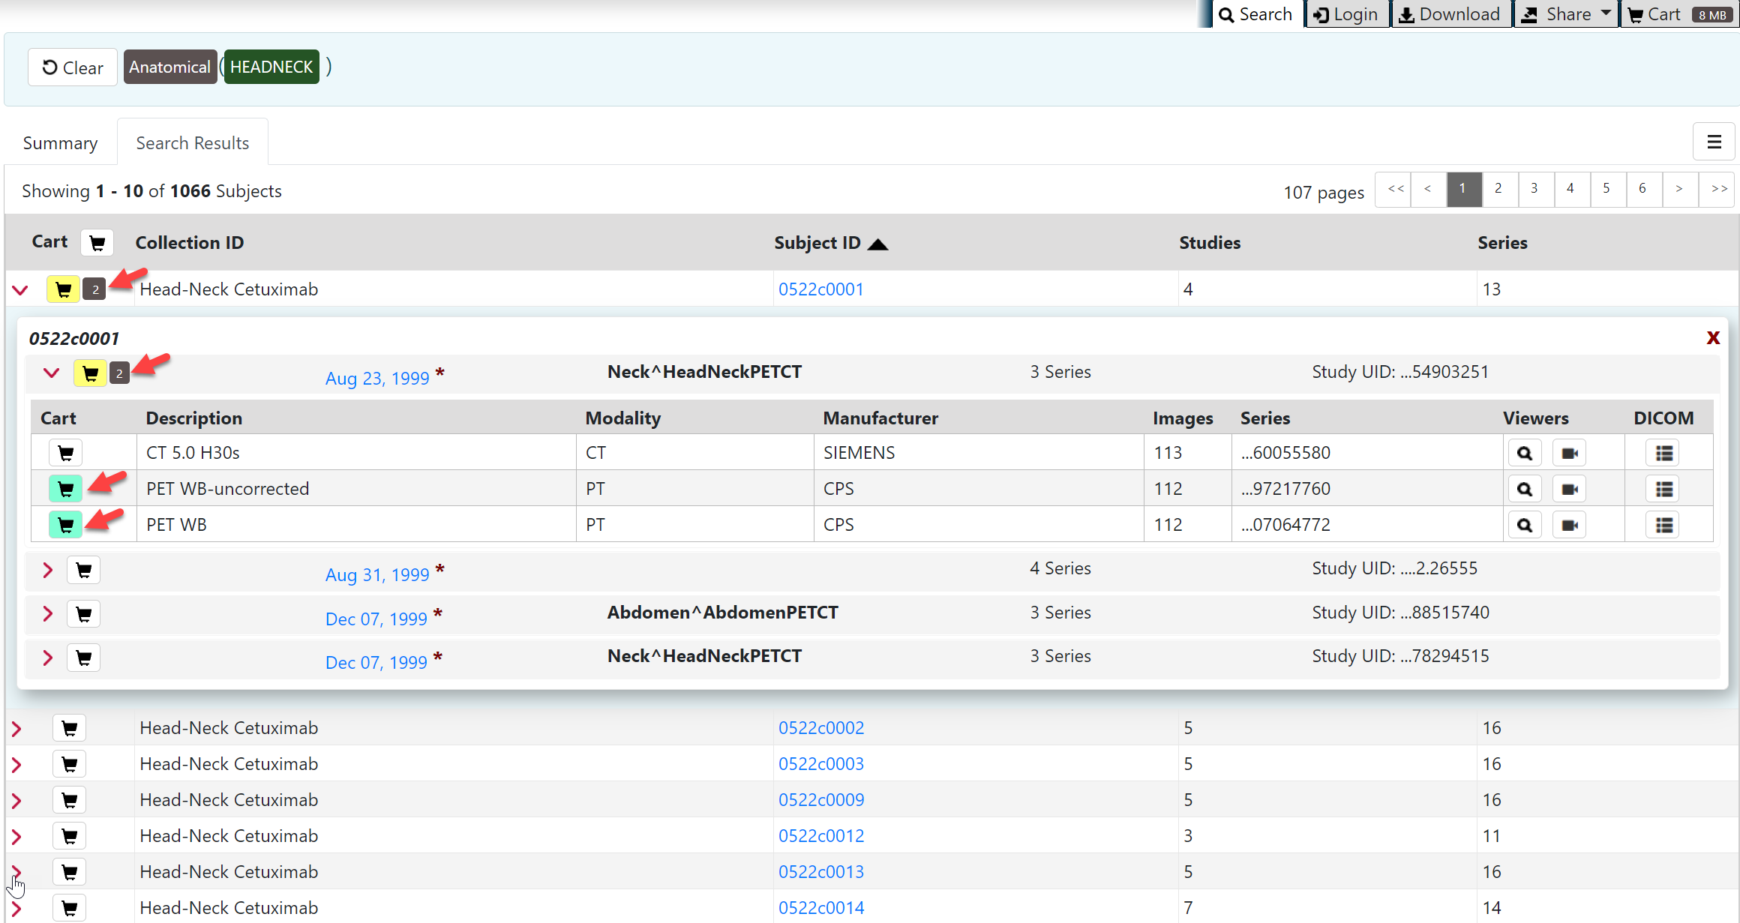1740x923 pixels.
Task: Sort by Series column header
Action: pos(1502,243)
